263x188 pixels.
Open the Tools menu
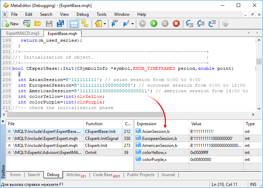tap(101, 14)
